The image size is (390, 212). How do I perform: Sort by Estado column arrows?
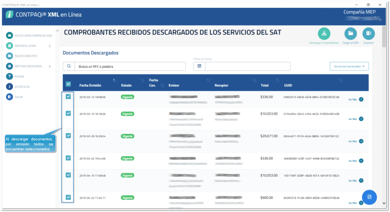tap(143, 80)
